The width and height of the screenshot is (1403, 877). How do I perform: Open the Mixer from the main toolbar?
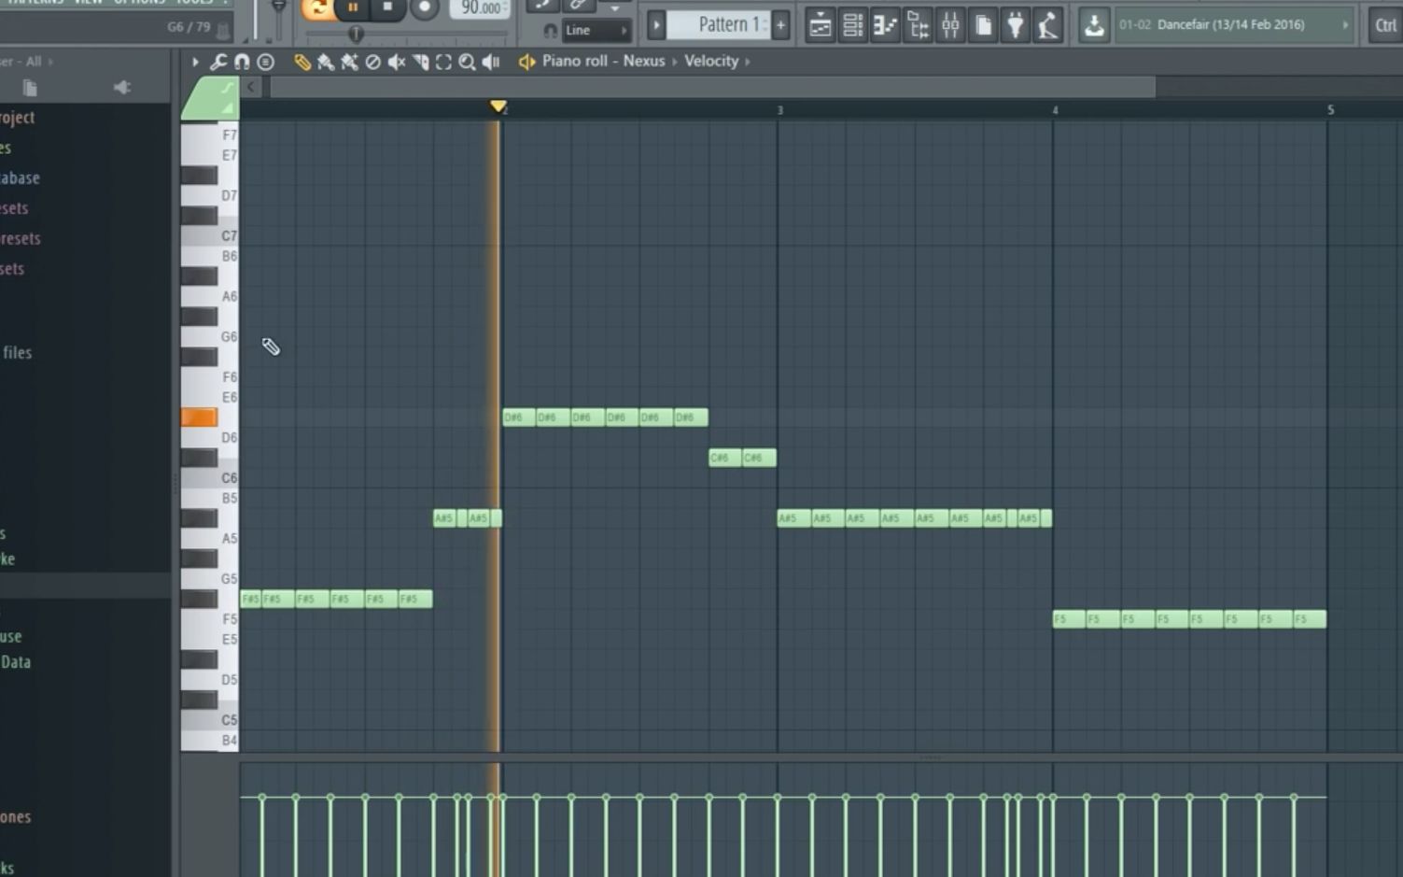949,25
